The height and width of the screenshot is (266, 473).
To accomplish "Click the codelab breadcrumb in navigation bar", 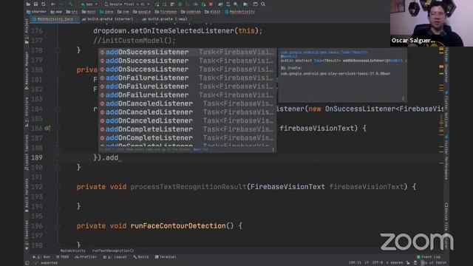I will click(x=191, y=12).
